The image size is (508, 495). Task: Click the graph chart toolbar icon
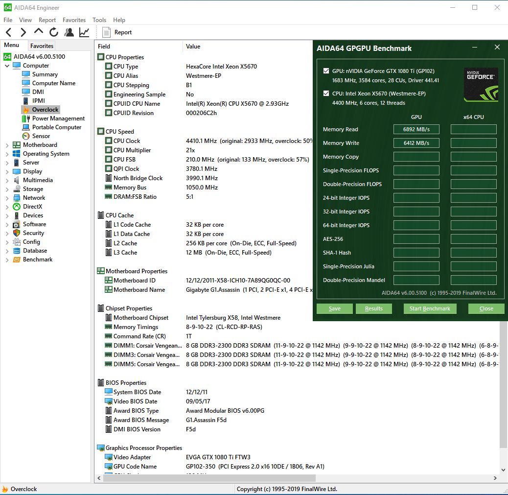pyautogui.click(x=84, y=32)
